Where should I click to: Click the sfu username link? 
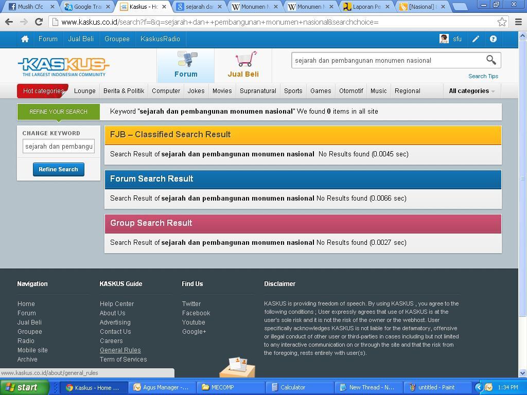[457, 39]
